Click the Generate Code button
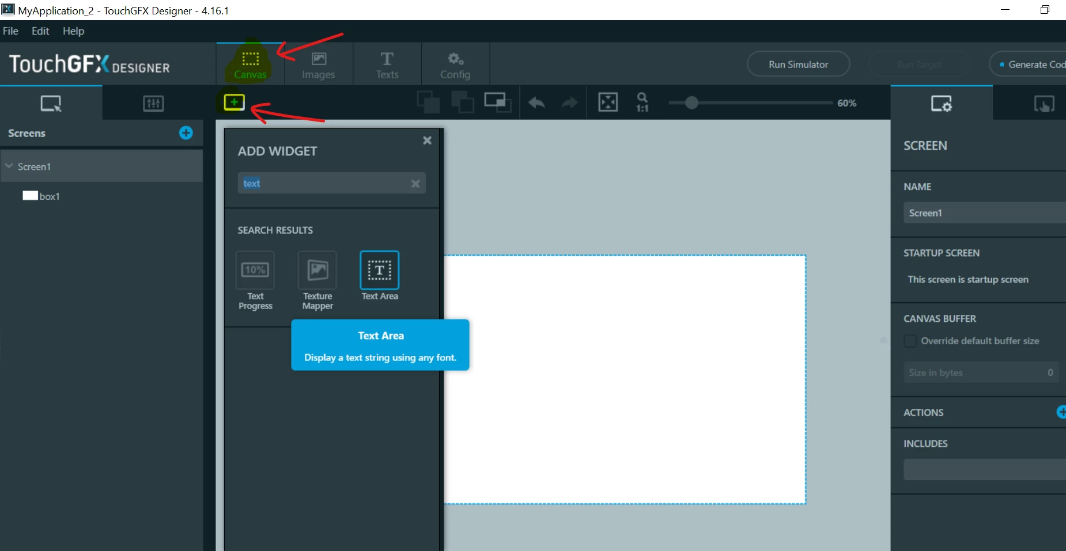Image resolution: width=1066 pixels, height=551 pixels. point(1028,64)
